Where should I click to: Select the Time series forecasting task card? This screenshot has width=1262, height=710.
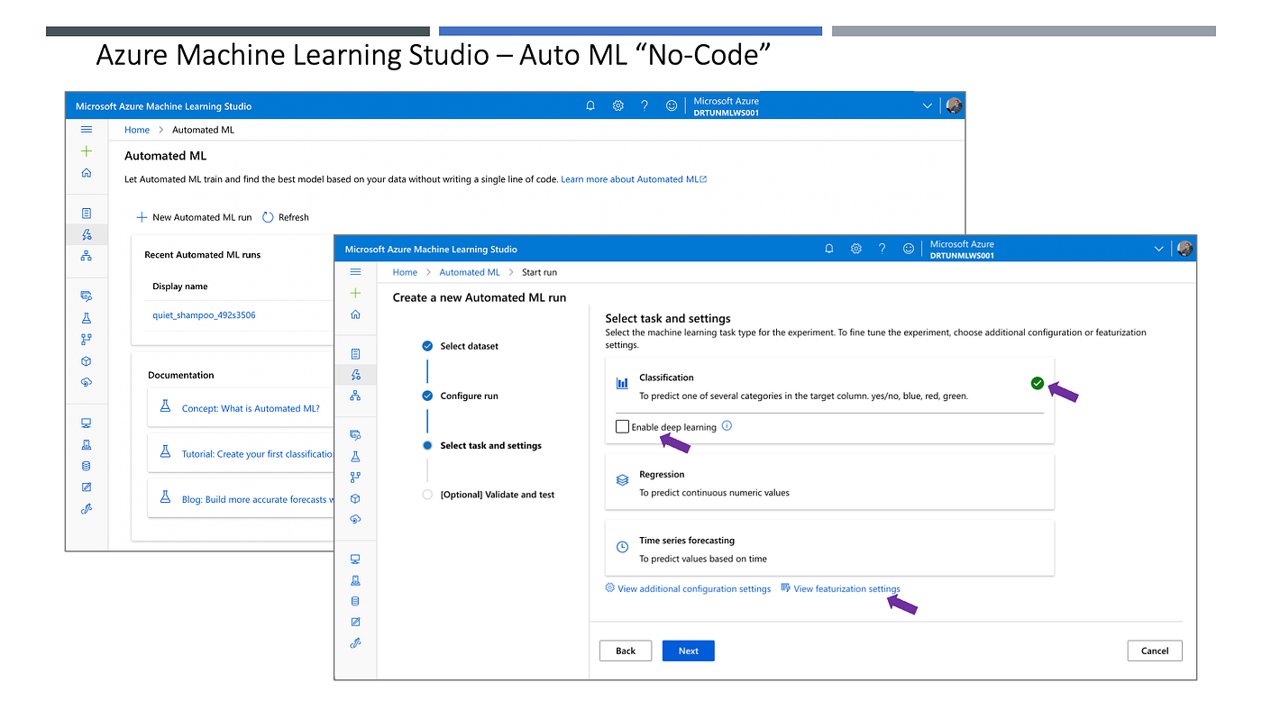coord(829,549)
